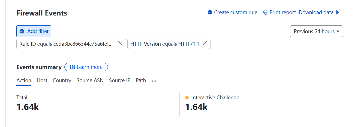The height and width of the screenshot is (127, 355).
Task: Open the more options ellipsis after Path
Action: point(154,81)
